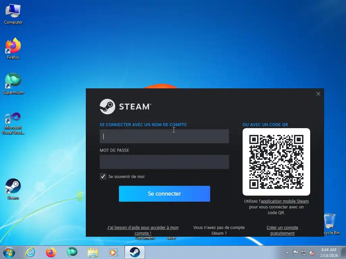Open the Windows Start menu
Image resolution: width=346 pixels, height=259 pixels.
coord(9,252)
